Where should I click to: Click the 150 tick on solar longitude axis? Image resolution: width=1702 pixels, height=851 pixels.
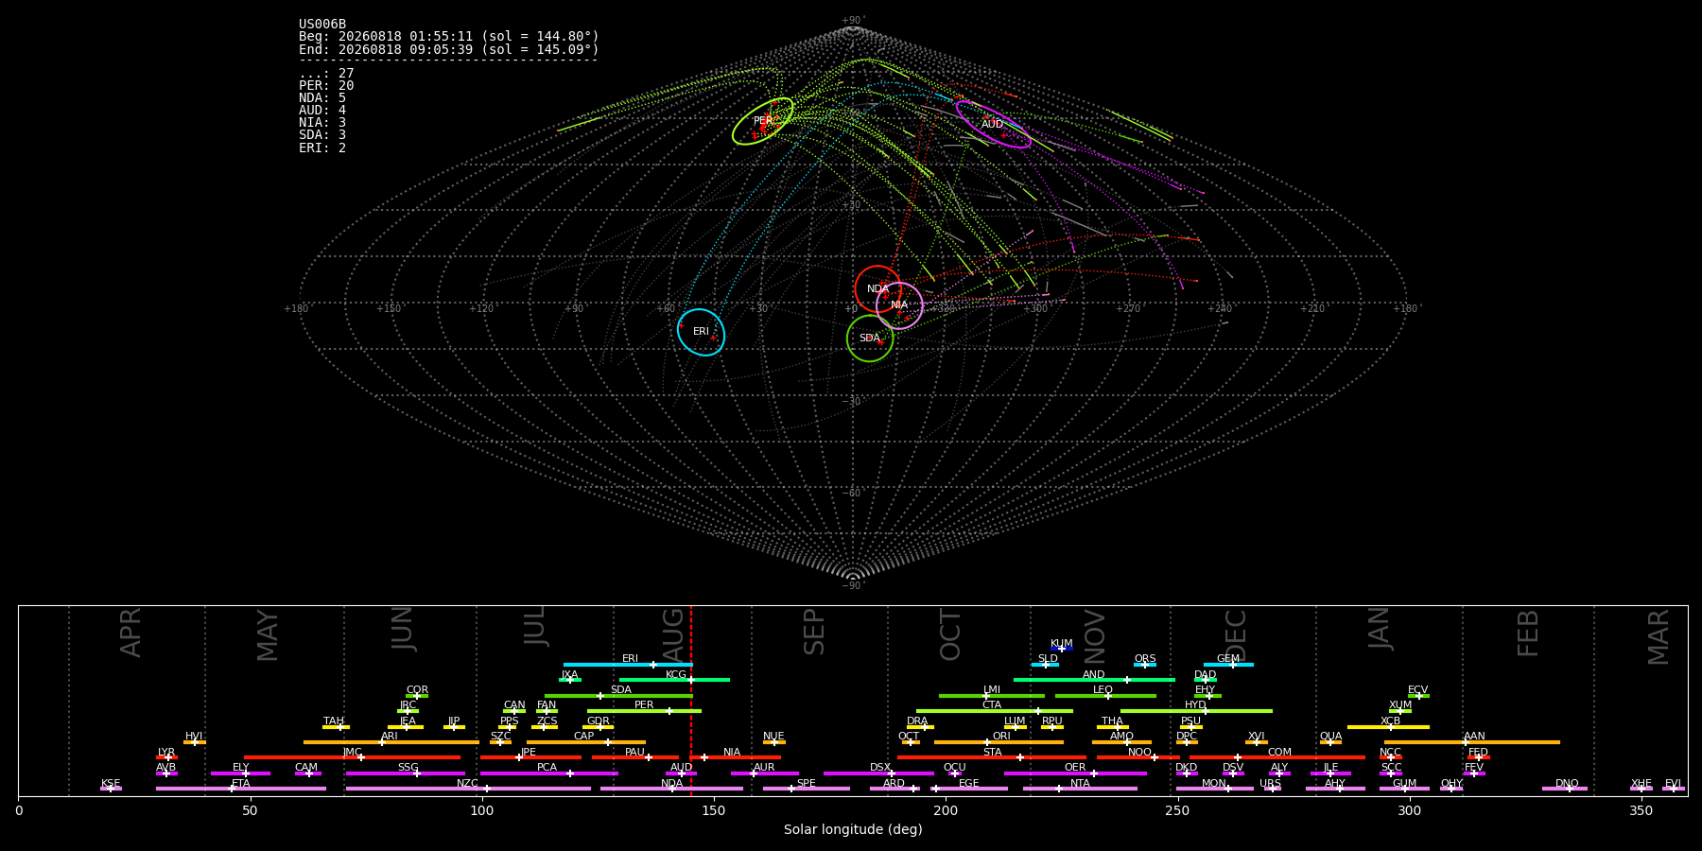pyautogui.click(x=714, y=810)
